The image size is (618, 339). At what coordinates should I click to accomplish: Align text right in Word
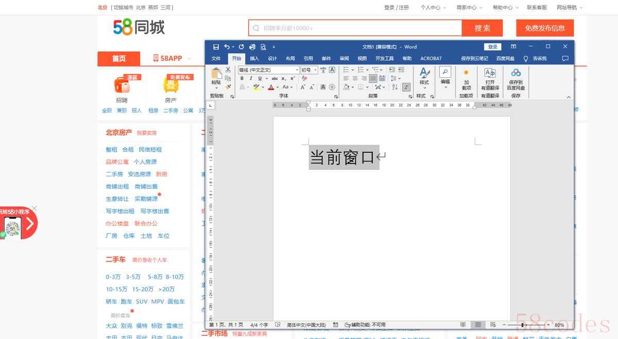[364, 78]
